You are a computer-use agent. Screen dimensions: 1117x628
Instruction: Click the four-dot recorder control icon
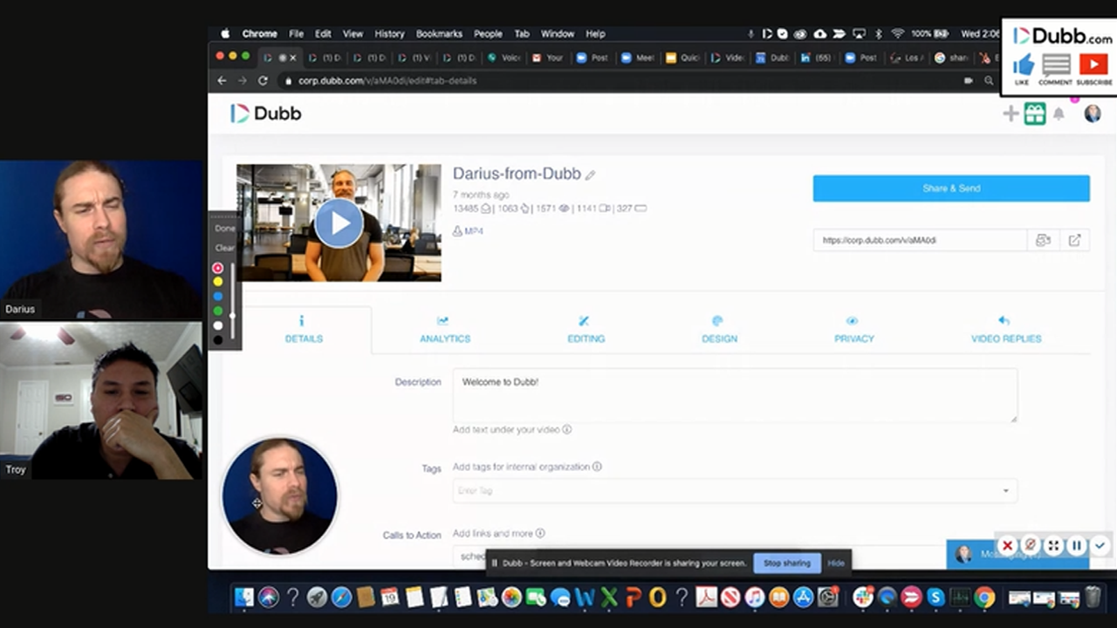coord(1053,545)
